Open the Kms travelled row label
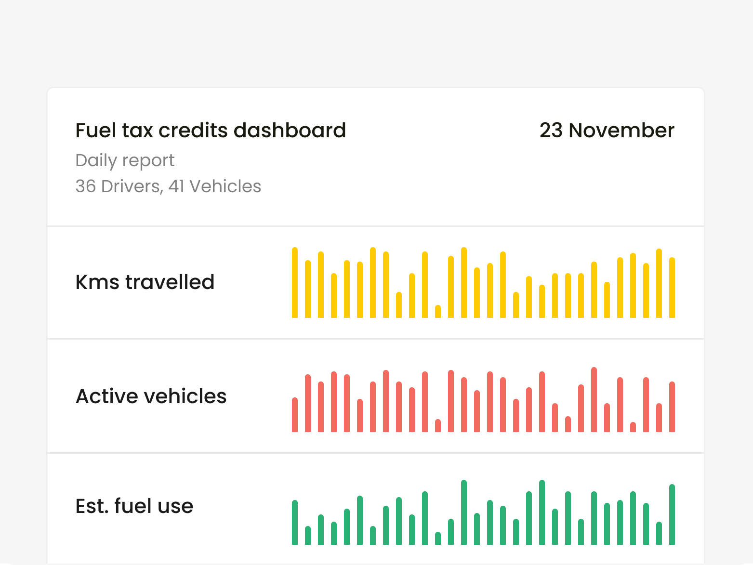The image size is (753, 565). (145, 282)
